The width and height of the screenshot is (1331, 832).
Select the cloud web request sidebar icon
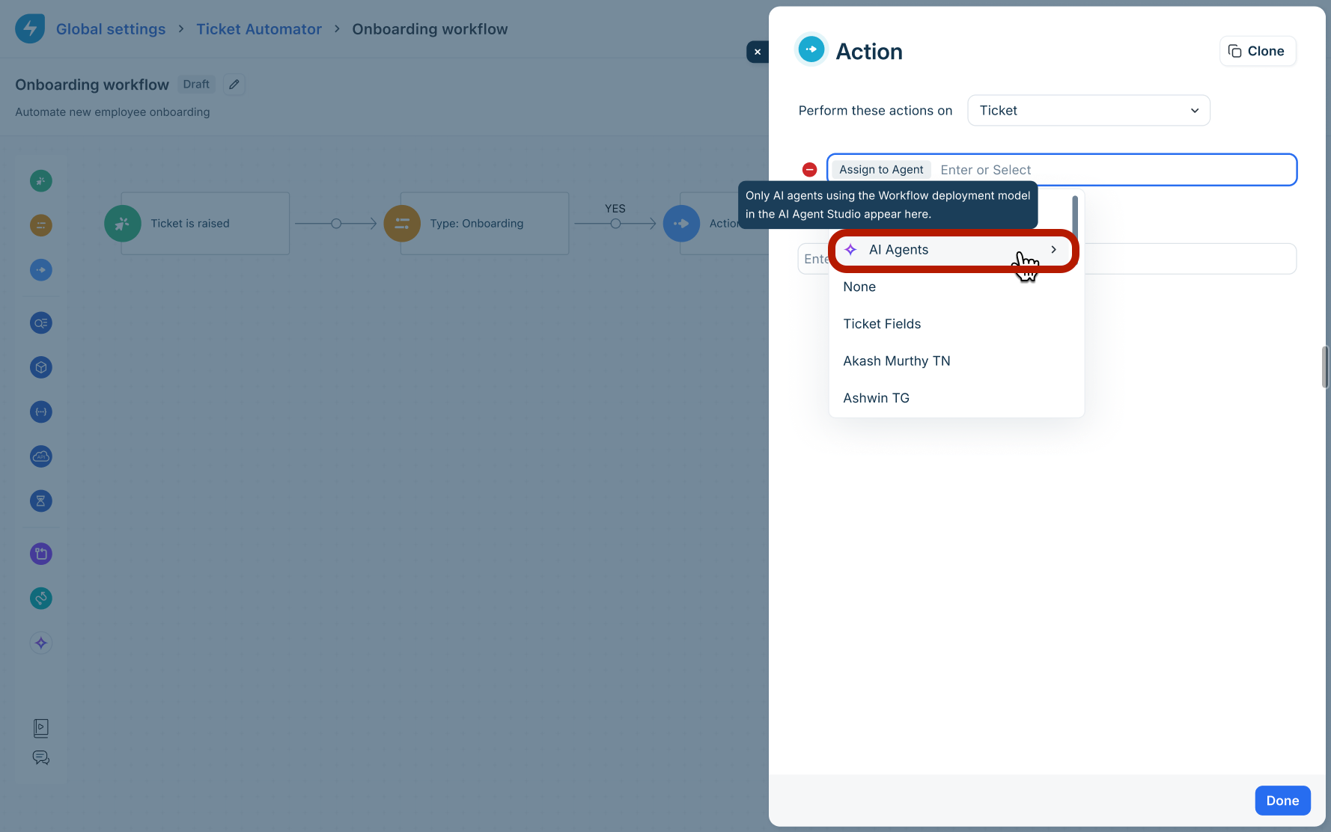pyautogui.click(x=41, y=456)
